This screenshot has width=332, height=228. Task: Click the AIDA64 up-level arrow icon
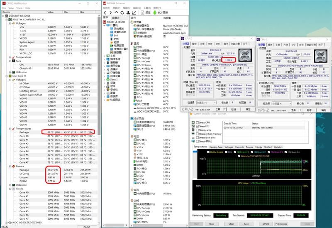116,12
